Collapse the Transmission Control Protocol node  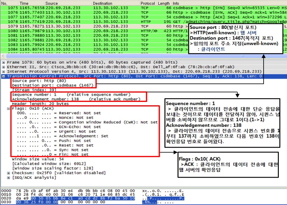pyautogui.click(x=3, y=76)
